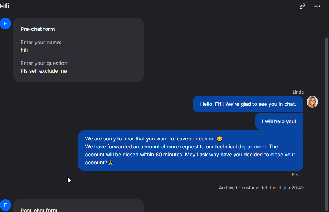The height and width of the screenshot is (212, 329).
Task: Click the Read receipt status
Action: (x=297, y=175)
